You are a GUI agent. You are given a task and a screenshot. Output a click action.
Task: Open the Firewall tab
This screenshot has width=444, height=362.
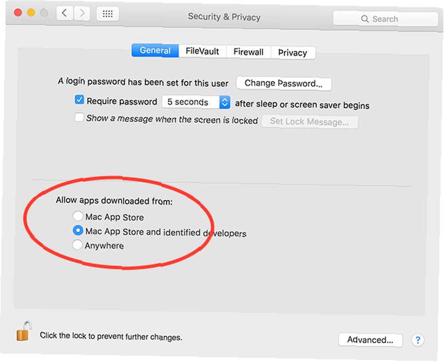click(248, 52)
